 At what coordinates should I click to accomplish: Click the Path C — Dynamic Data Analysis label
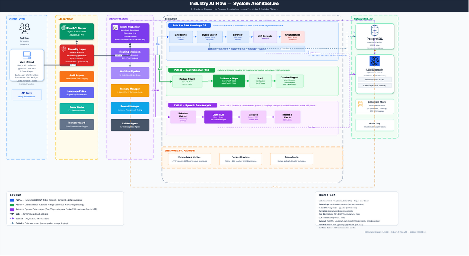(x=193, y=105)
